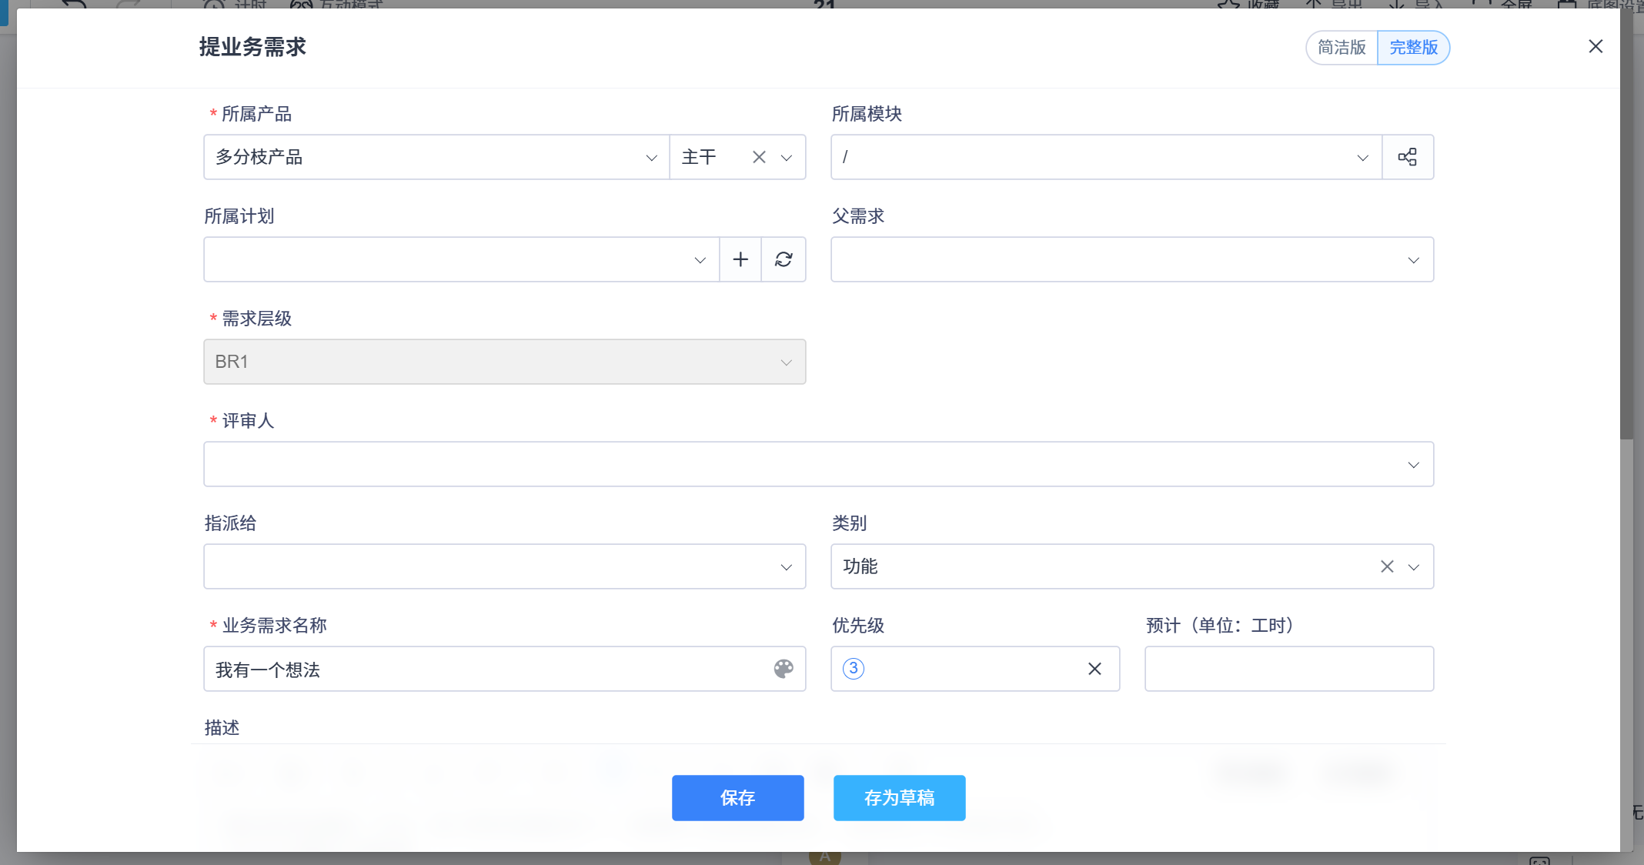The image size is (1644, 865).
Task: Close the 提业务需求 dialog
Action: pyautogui.click(x=1596, y=47)
